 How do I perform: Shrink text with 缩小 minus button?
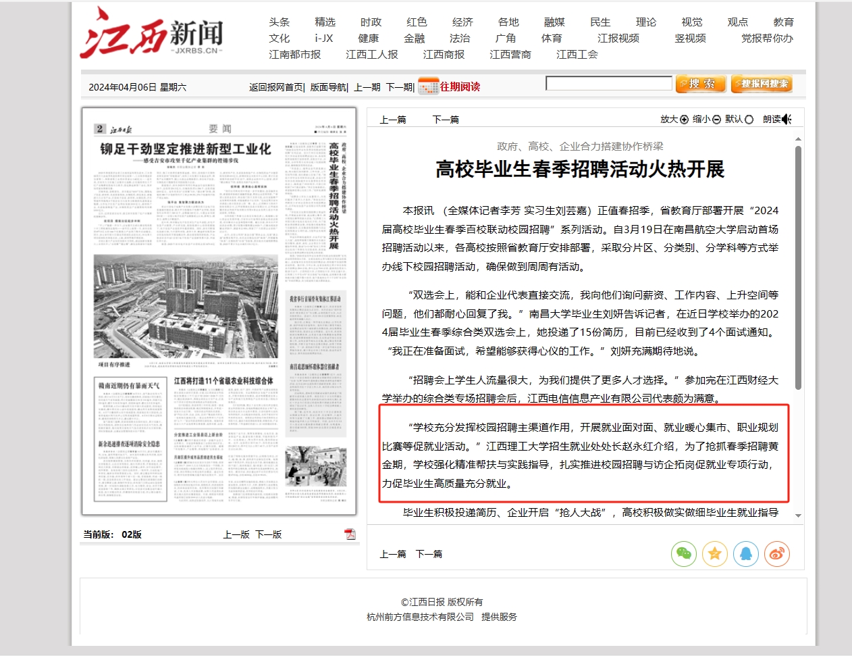tap(716, 120)
